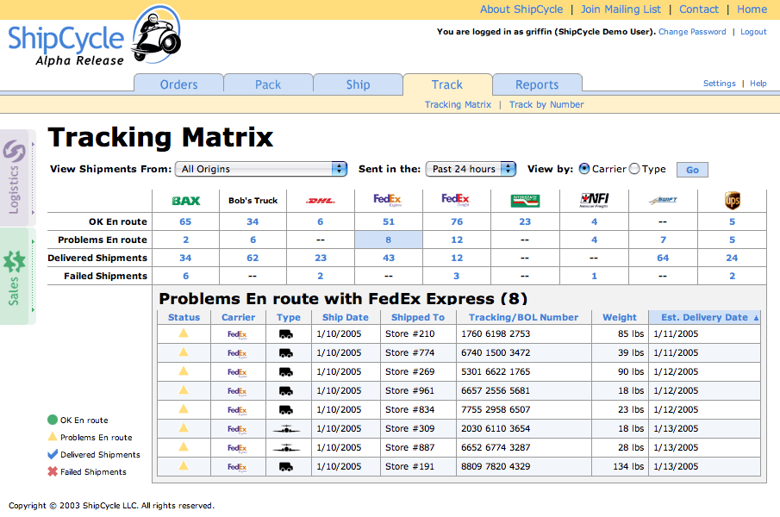Click About ShipCycle link
The width and height of the screenshot is (780, 517).
pos(521,9)
